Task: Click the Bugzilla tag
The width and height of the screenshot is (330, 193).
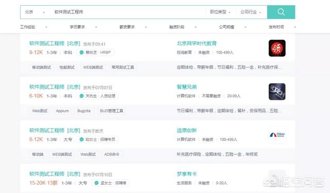Action: [84, 111]
